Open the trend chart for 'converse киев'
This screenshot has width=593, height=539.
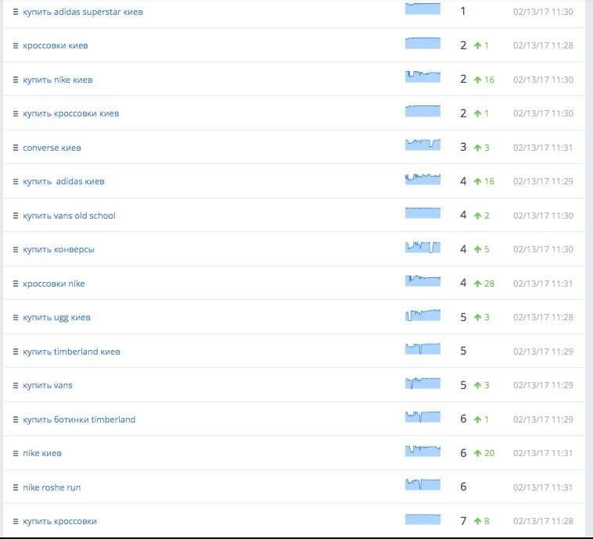coord(422,145)
